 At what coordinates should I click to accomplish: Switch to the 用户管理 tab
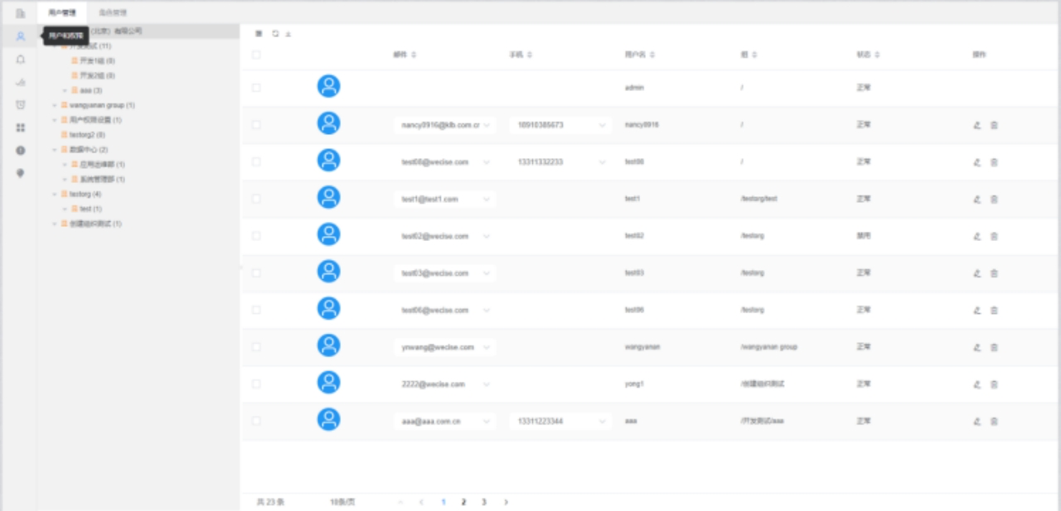62,12
